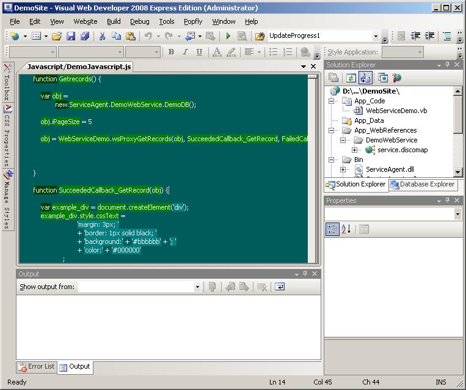Click the foreground color icon in formatting bar
This screenshot has height=390, width=466.
click(x=217, y=52)
